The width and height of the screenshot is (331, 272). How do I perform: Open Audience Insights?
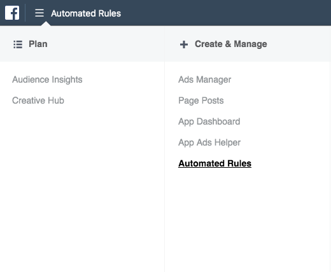click(x=47, y=79)
